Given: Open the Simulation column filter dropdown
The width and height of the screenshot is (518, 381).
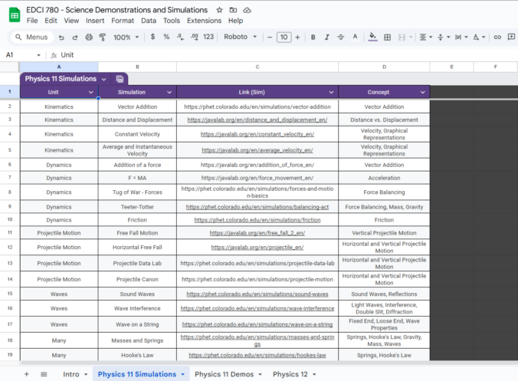Looking at the screenshot, I should [169, 93].
